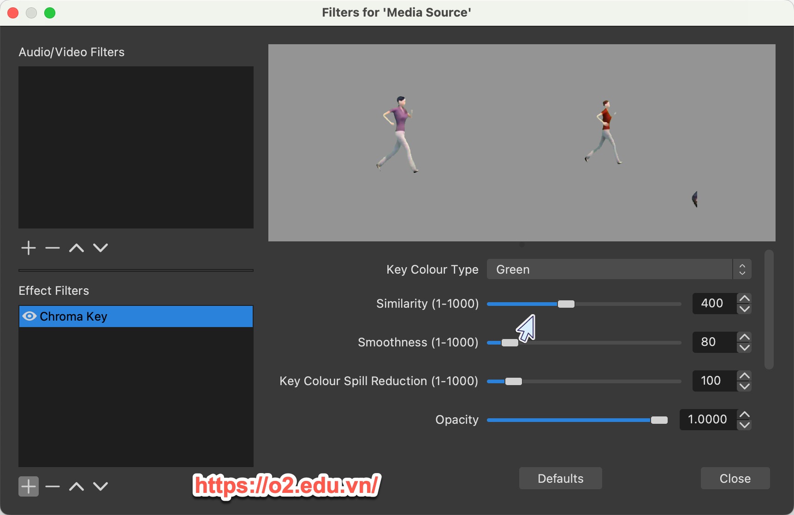794x515 pixels.
Task: Move Audio/Video filter up
Action: (77, 248)
